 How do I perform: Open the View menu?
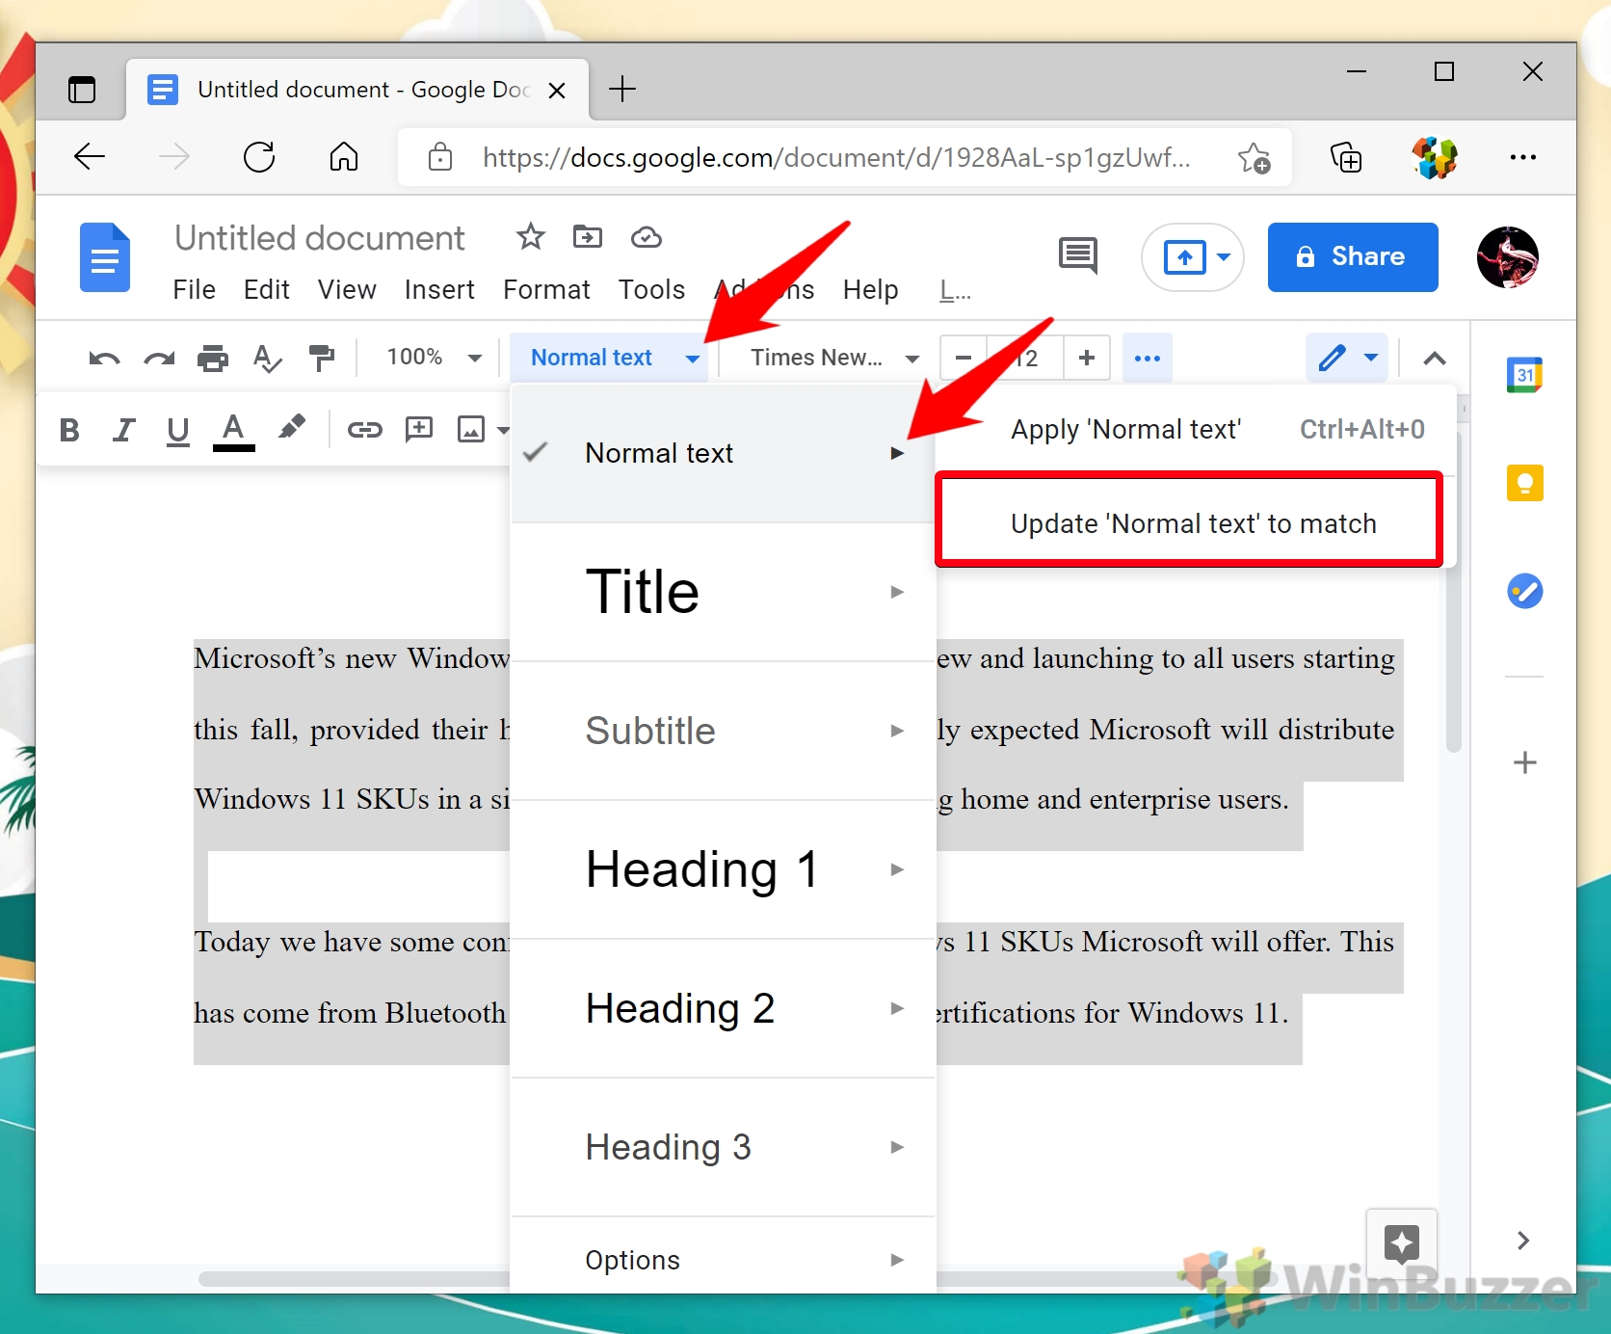click(347, 289)
